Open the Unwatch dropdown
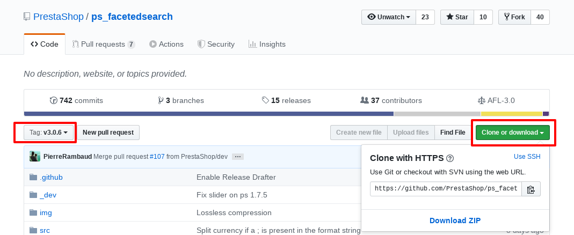This screenshot has width=574, height=235. pyautogui.click(x=389, y=17)
